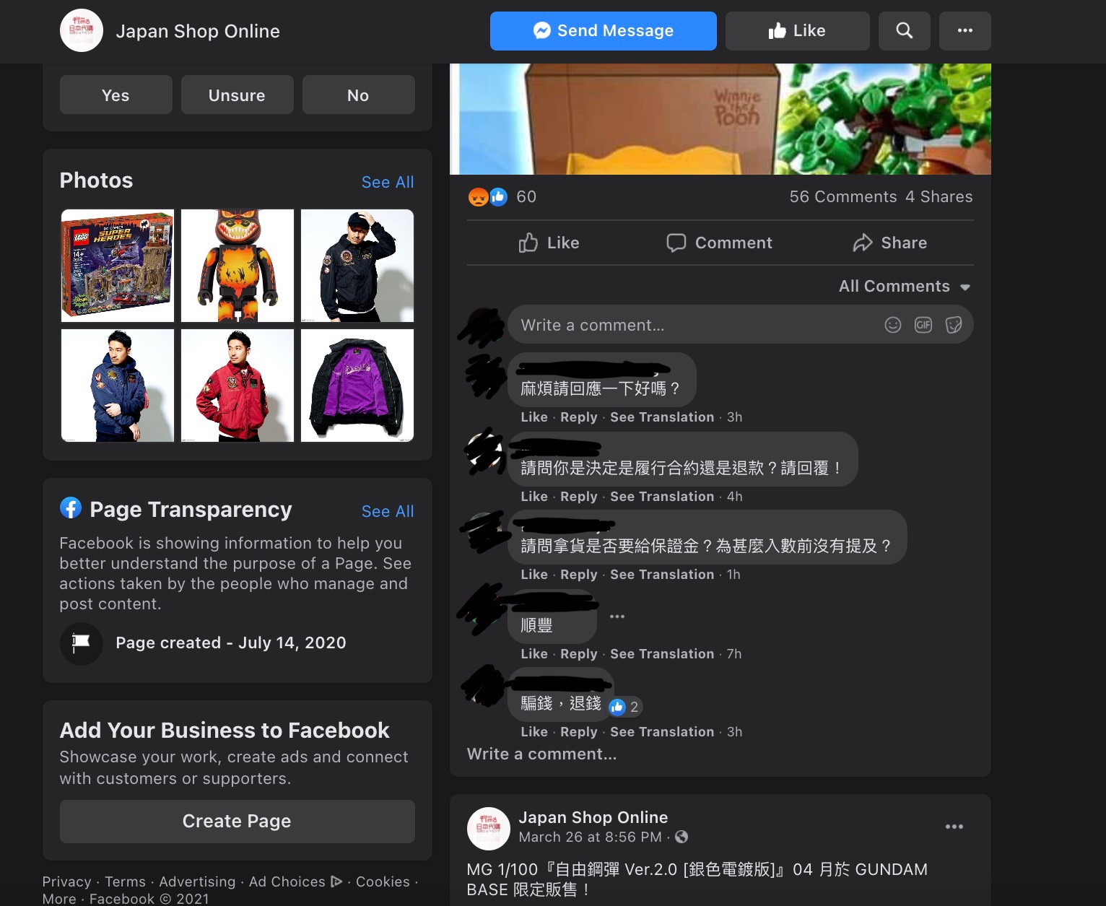Image resolution: width=1106 pixels, height=906 pixels.
Task: Open the header more options ellipsis
Action: 965,31
